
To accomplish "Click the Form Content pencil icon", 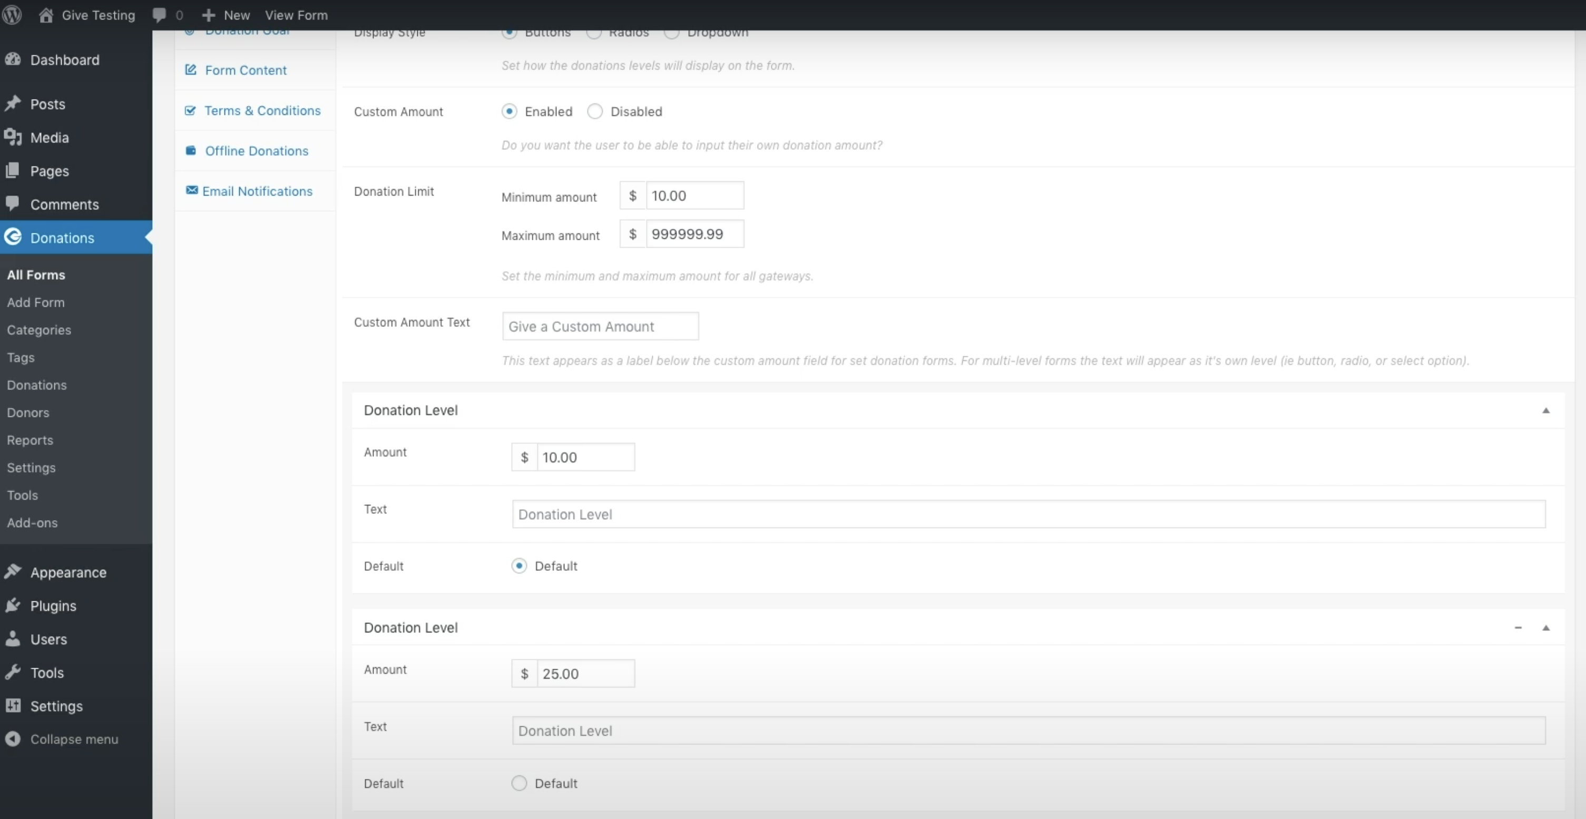I will (191, 70).
